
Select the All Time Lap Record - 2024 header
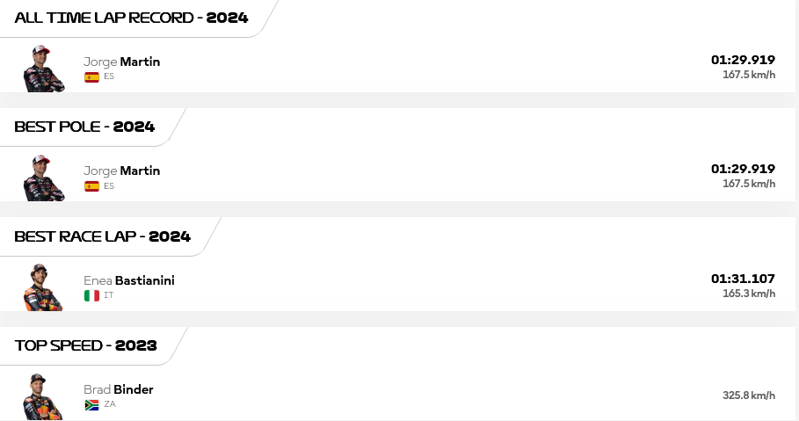point(131,18)
